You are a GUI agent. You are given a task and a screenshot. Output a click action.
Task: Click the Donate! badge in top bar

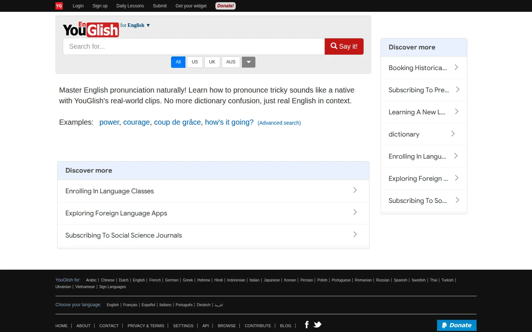coord(225,6)
